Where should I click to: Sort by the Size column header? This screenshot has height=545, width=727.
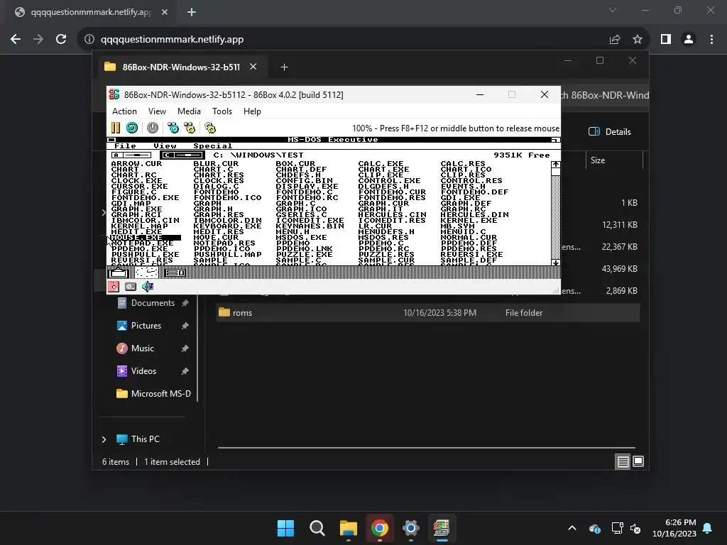click(x=614, y=160)
